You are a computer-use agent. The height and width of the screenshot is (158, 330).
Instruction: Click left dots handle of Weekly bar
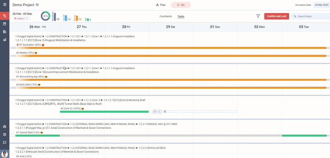[13, 56]
